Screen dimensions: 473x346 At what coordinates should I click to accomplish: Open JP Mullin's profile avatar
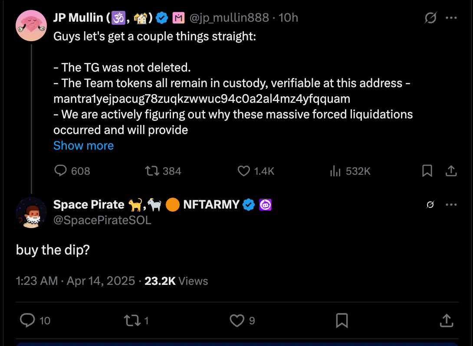point(31,26)
